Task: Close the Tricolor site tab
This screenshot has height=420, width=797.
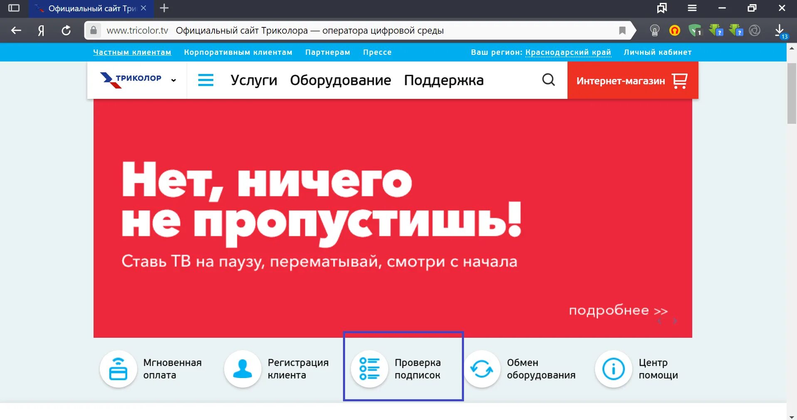Action: 143,8
